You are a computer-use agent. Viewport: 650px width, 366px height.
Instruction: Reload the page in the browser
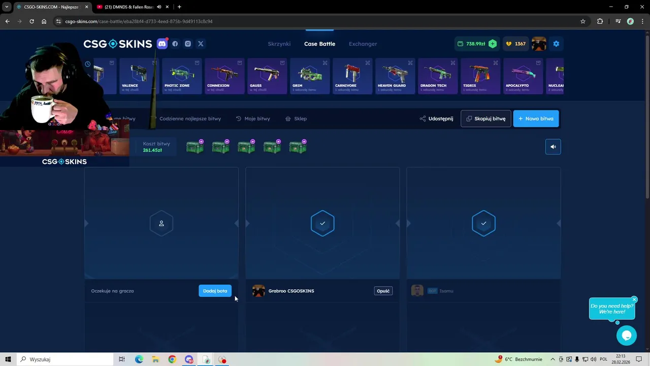tap(31, 21)
